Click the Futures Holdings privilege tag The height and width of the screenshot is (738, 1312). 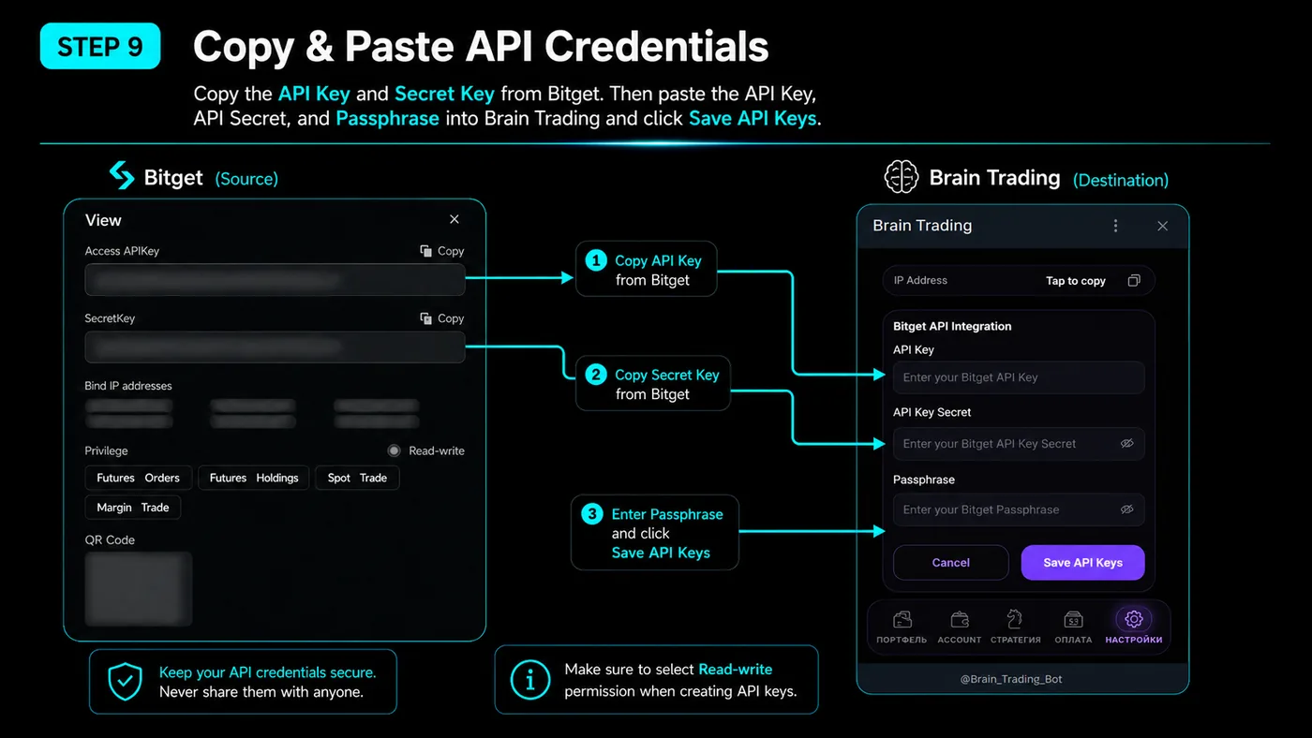pos(254,478)
